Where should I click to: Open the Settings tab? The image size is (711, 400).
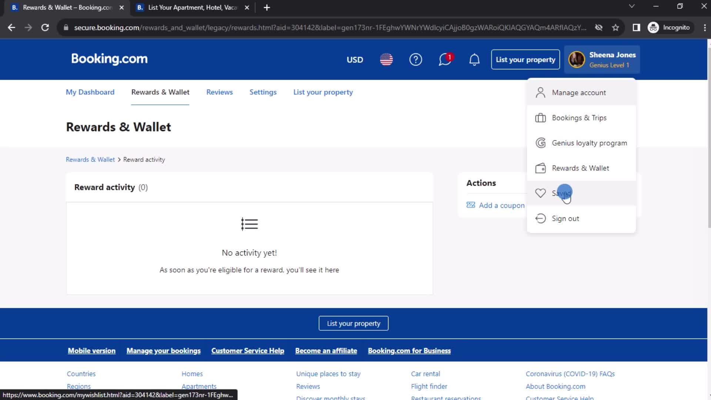pyautogui.click(x=263, y=92)
